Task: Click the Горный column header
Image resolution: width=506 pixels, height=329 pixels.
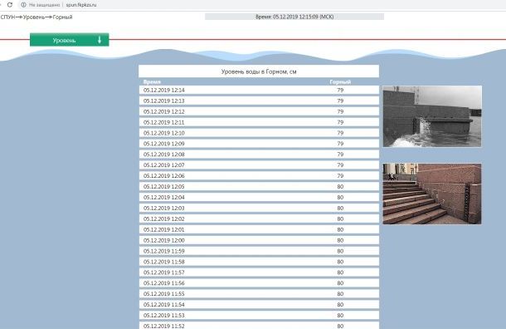Action: pyautogui.click(x=340, y=81)
